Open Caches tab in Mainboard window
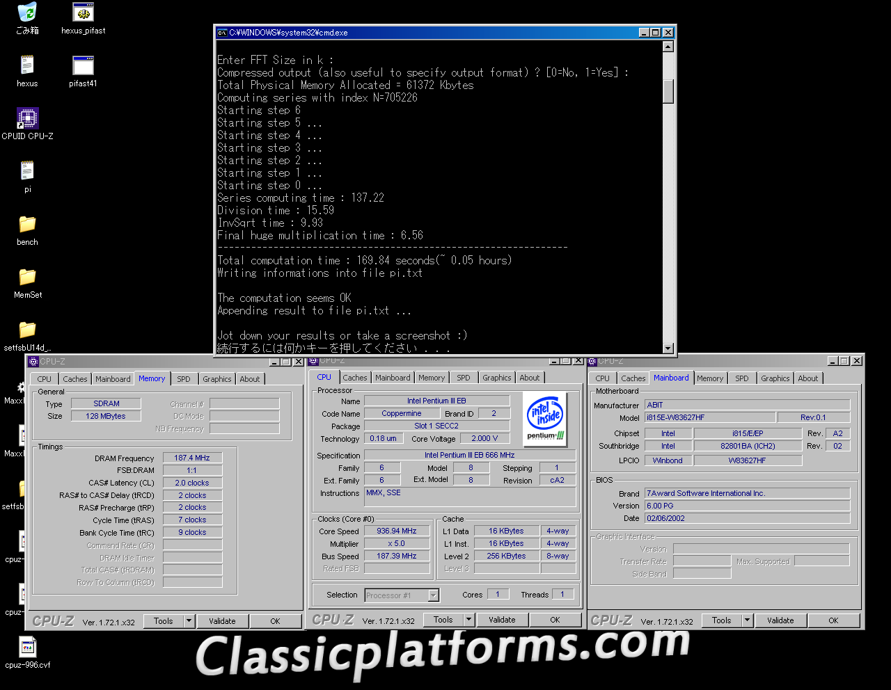 [633, 378]
